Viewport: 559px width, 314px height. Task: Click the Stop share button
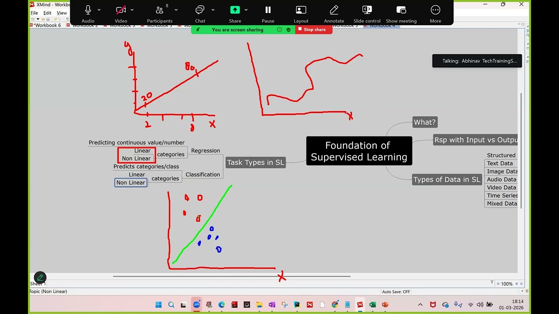tap(314, 30)
